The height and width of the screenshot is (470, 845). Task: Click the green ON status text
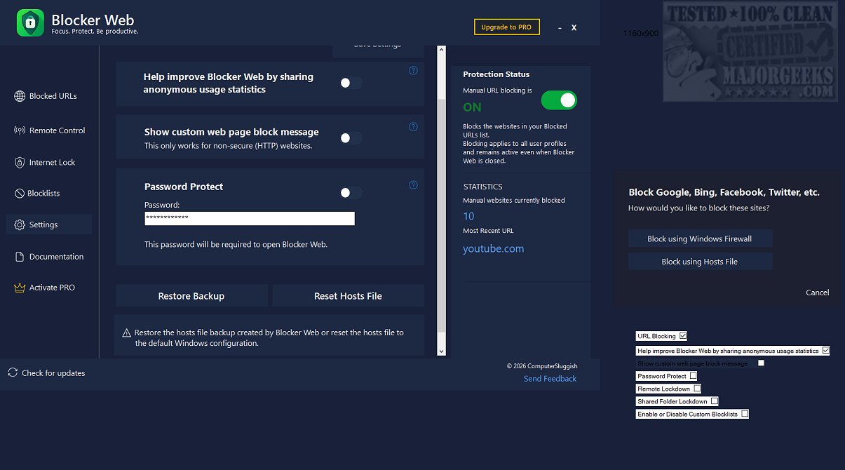[473, 107]
